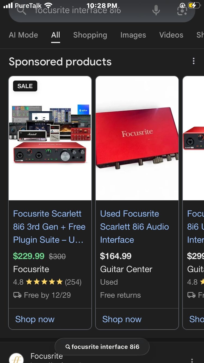The height and width of the screenshot is (363, 204).
Task: Click Shop now under Guitar Center listing
Action: pyautogui.click(x=122, y=319)
